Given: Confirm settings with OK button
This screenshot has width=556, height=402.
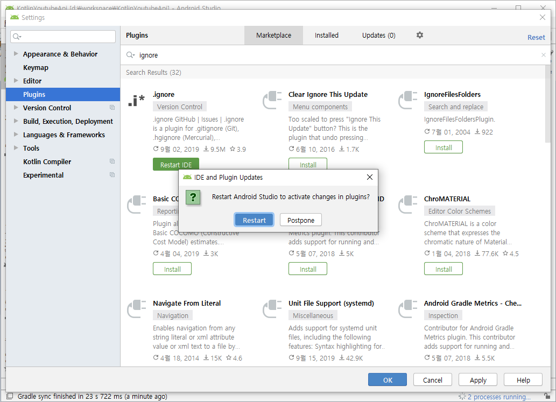Looking at the screenshot, I should [387, 380].
